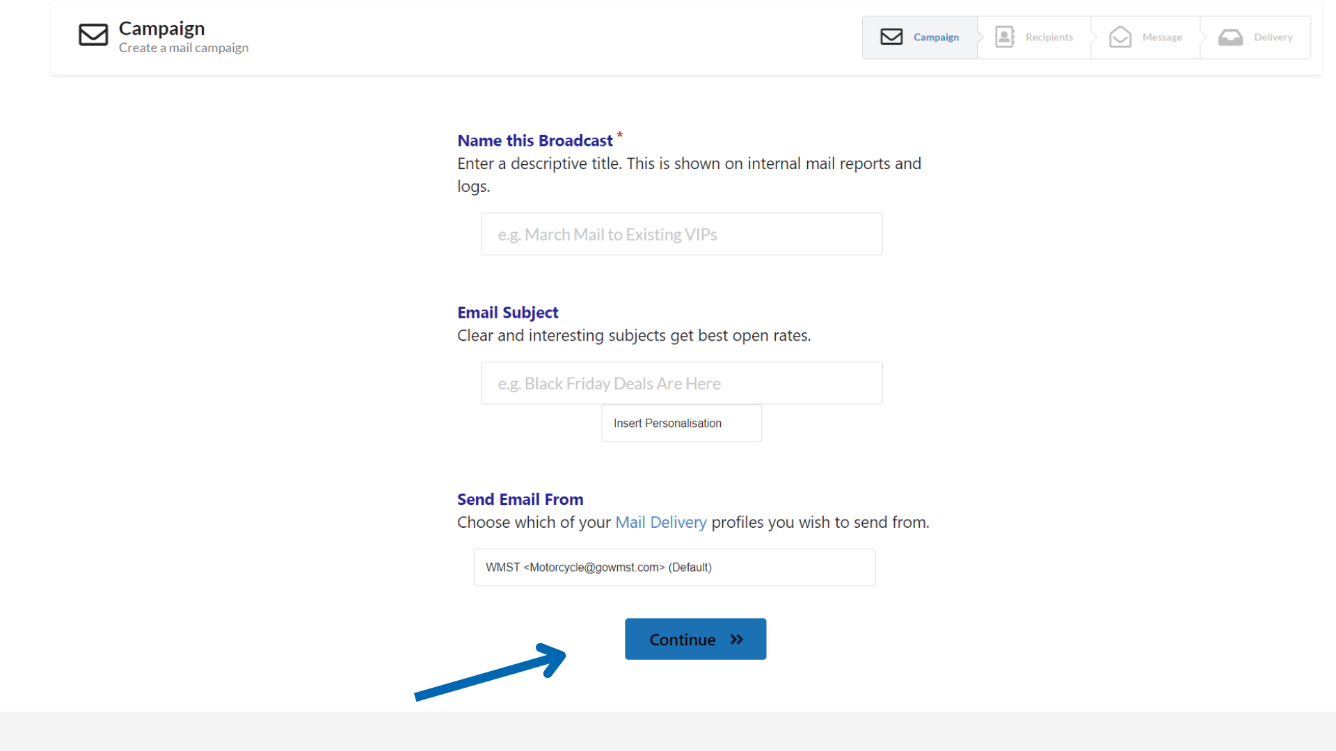The height and width of the screenshot is (751, 1336).
Task: Focus the broadcast name text field
Action: (x=681, y=234)
